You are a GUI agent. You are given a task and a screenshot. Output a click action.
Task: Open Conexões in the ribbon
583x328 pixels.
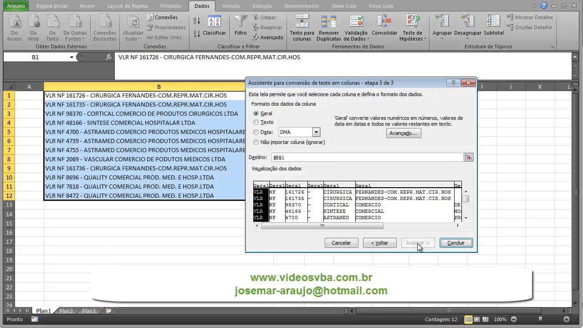[x=162, y=17]
